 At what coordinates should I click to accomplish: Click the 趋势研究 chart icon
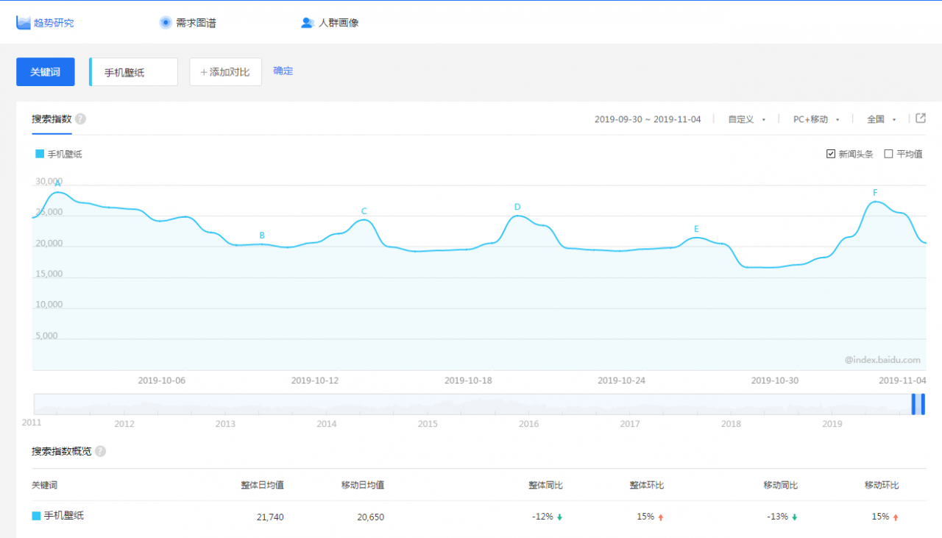pyautogui.click(x=24, y=23)
